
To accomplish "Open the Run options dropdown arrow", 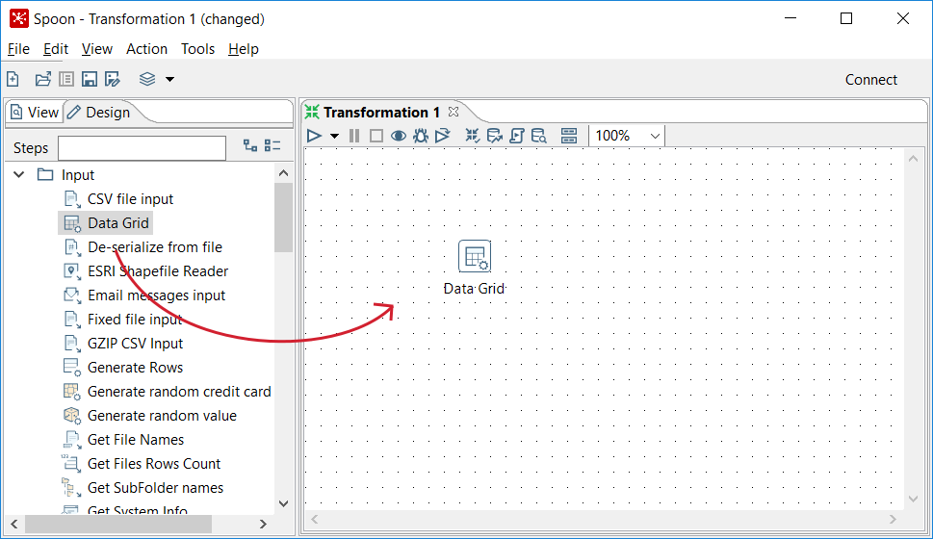I will [334, 137].
